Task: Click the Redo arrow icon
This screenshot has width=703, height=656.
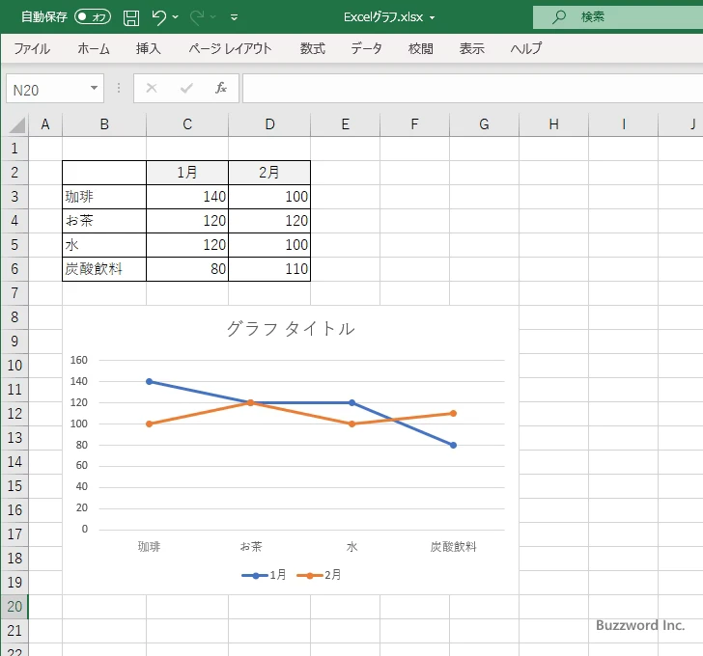Action: click(198, 17)
